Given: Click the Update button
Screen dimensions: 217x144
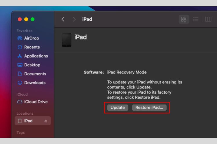Looking at the screenshot, I should pyautogui.click(x=117, y=107).
